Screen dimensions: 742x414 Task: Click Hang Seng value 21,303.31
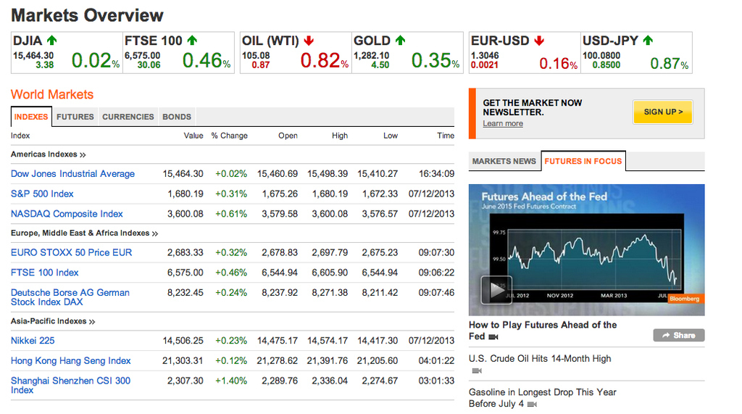183,360
